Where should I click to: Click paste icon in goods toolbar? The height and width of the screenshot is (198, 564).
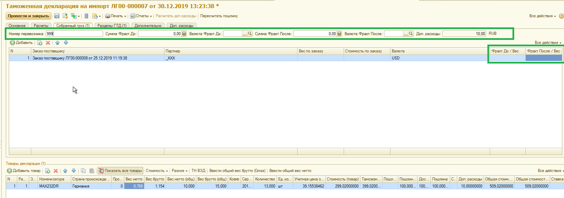click(92, 171)
